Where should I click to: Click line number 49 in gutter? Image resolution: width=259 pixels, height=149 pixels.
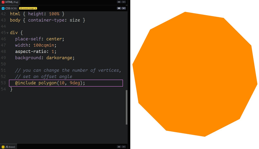3,58
